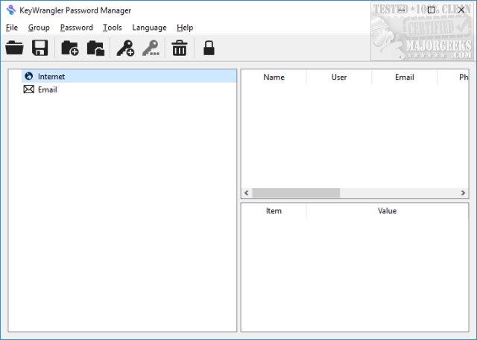
Task: Click the Value column header
Action: 387,211
